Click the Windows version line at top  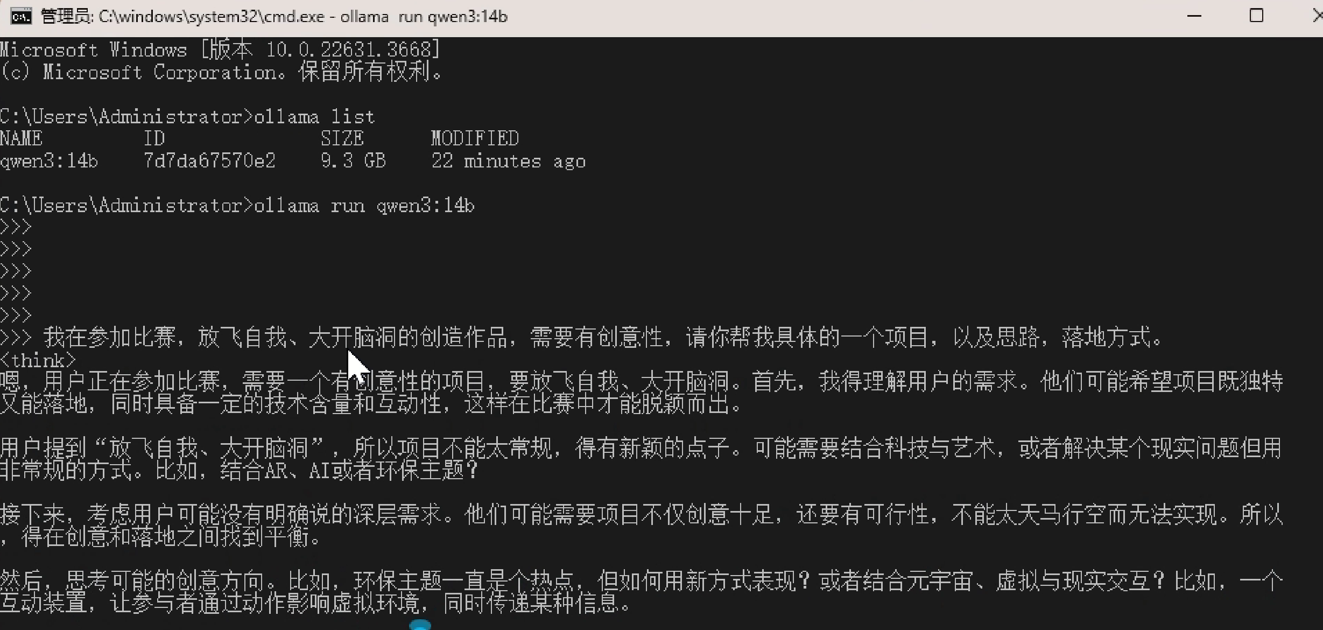click(x=220, y=50)
